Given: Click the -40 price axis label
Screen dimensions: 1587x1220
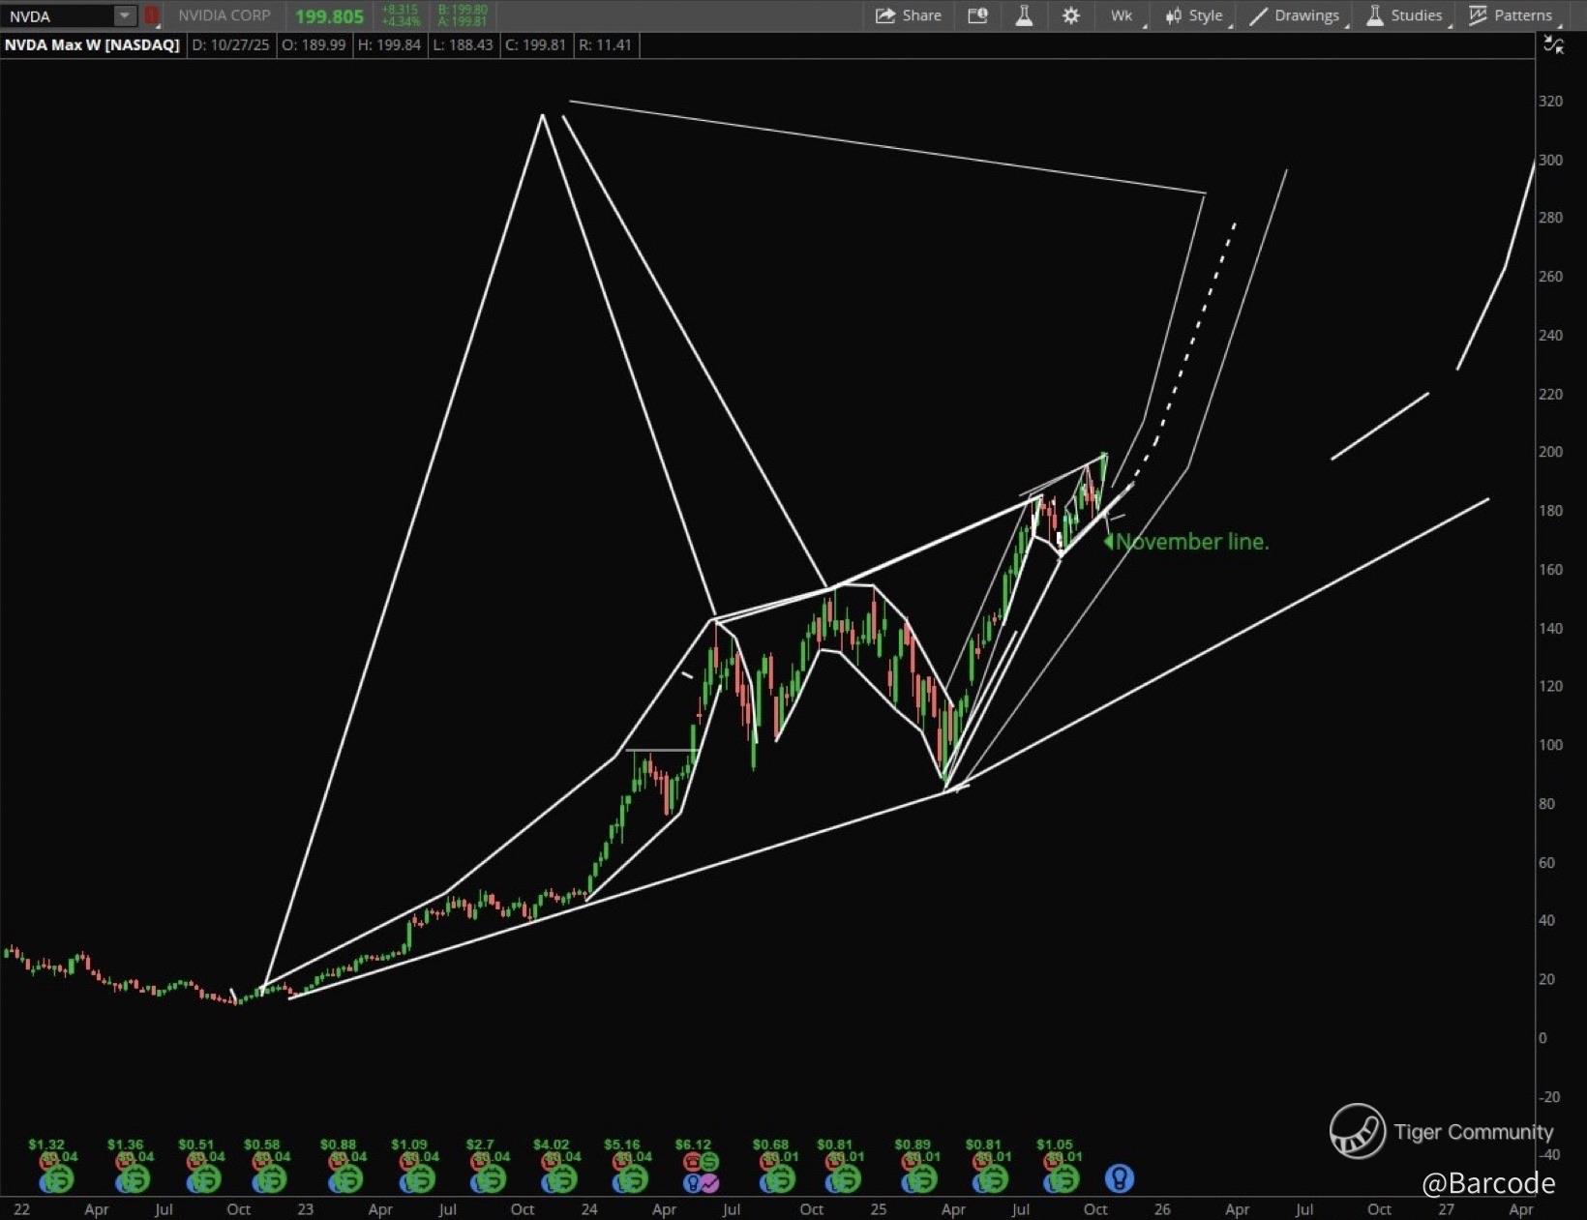Looking at the screenshot, I should 1549,1154.
